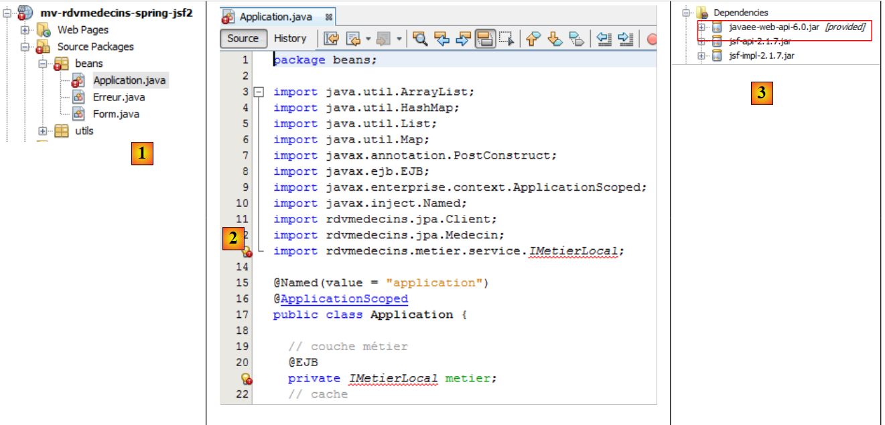Image resolution: width=885 pixels, height=425 pixels.
Task: Collapse the beans package node
Action: 42,64
